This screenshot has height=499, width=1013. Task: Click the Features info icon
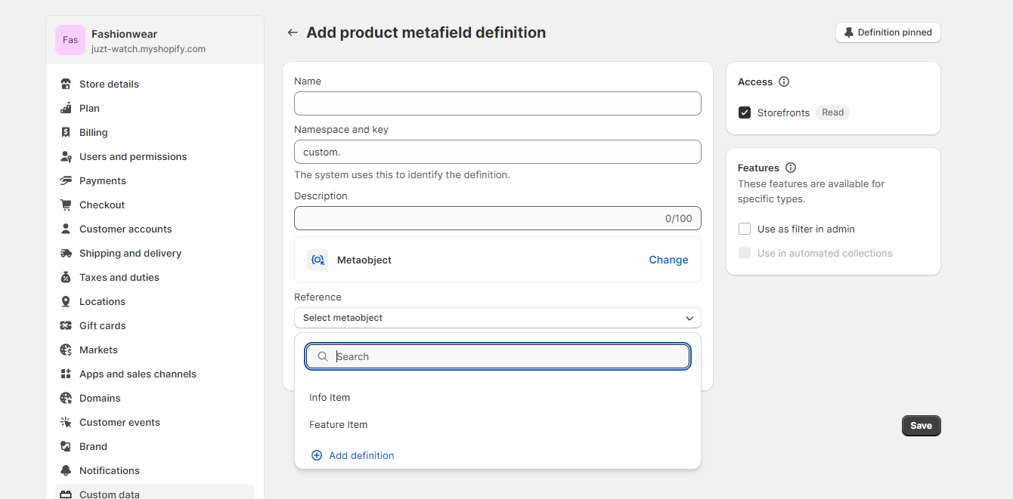click(791, 168)
